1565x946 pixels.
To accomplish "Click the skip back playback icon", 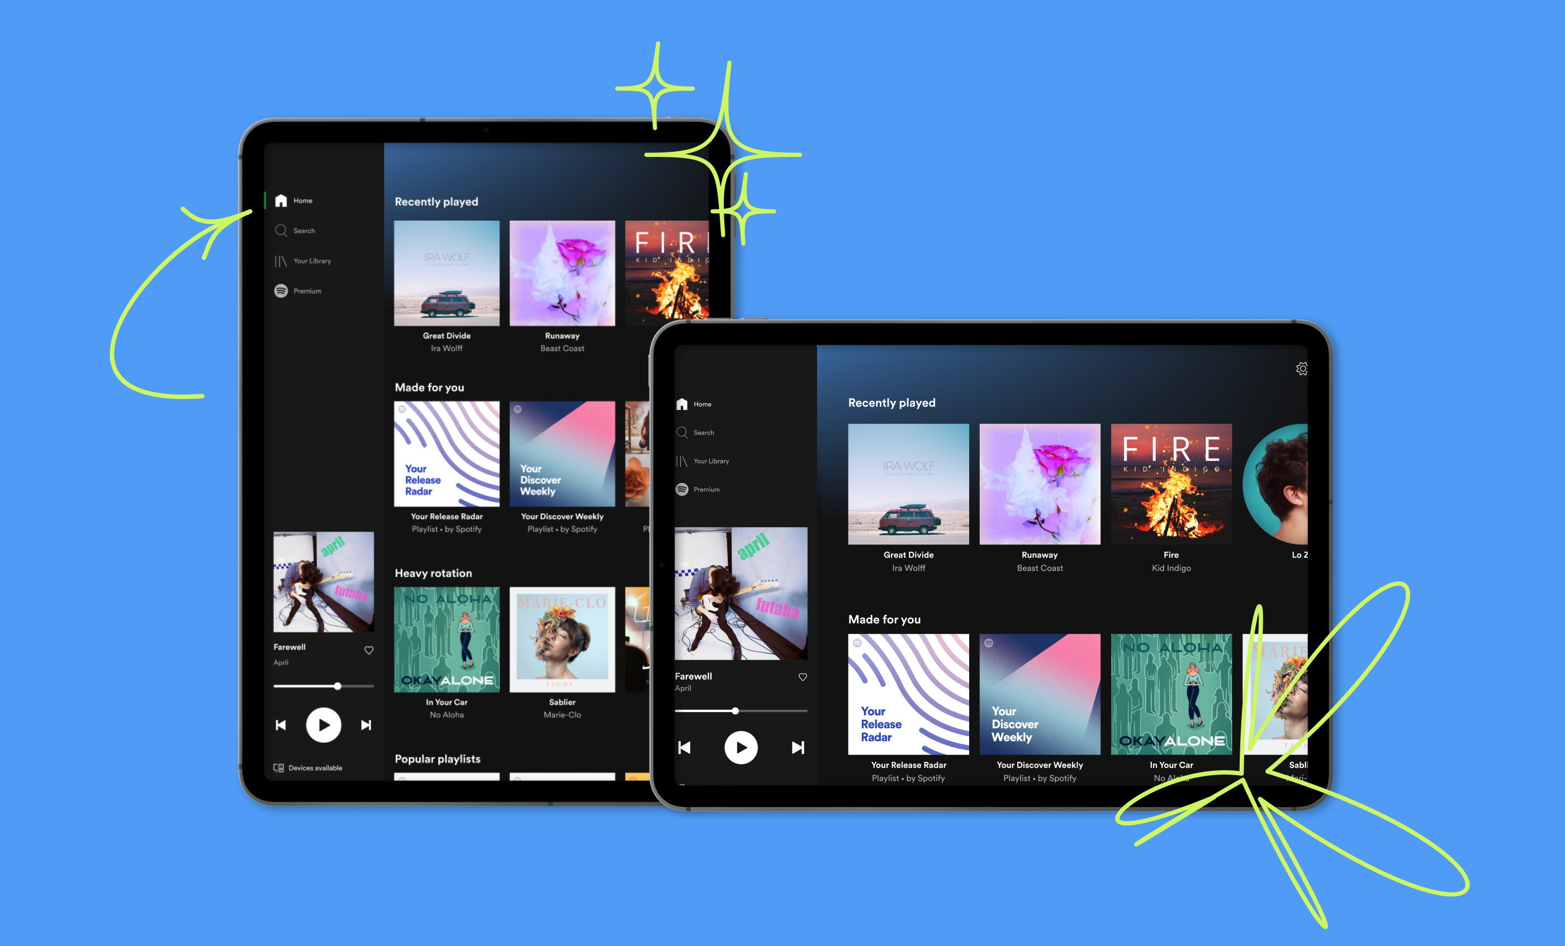I will 281,725.
